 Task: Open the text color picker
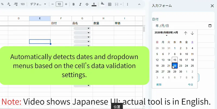(x=94, y=4)
